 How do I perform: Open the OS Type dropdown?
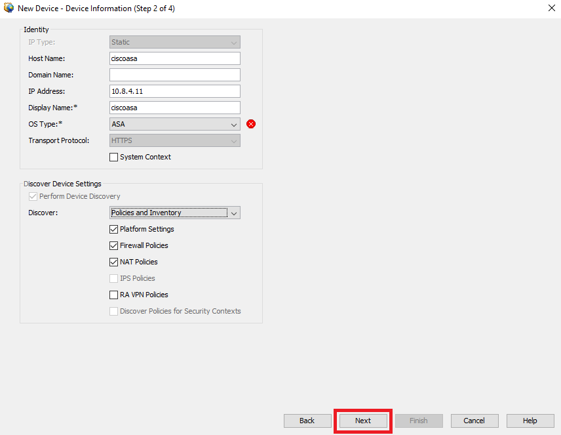pos(174,124)
